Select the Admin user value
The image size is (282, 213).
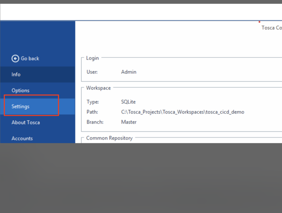click(129, 72)
